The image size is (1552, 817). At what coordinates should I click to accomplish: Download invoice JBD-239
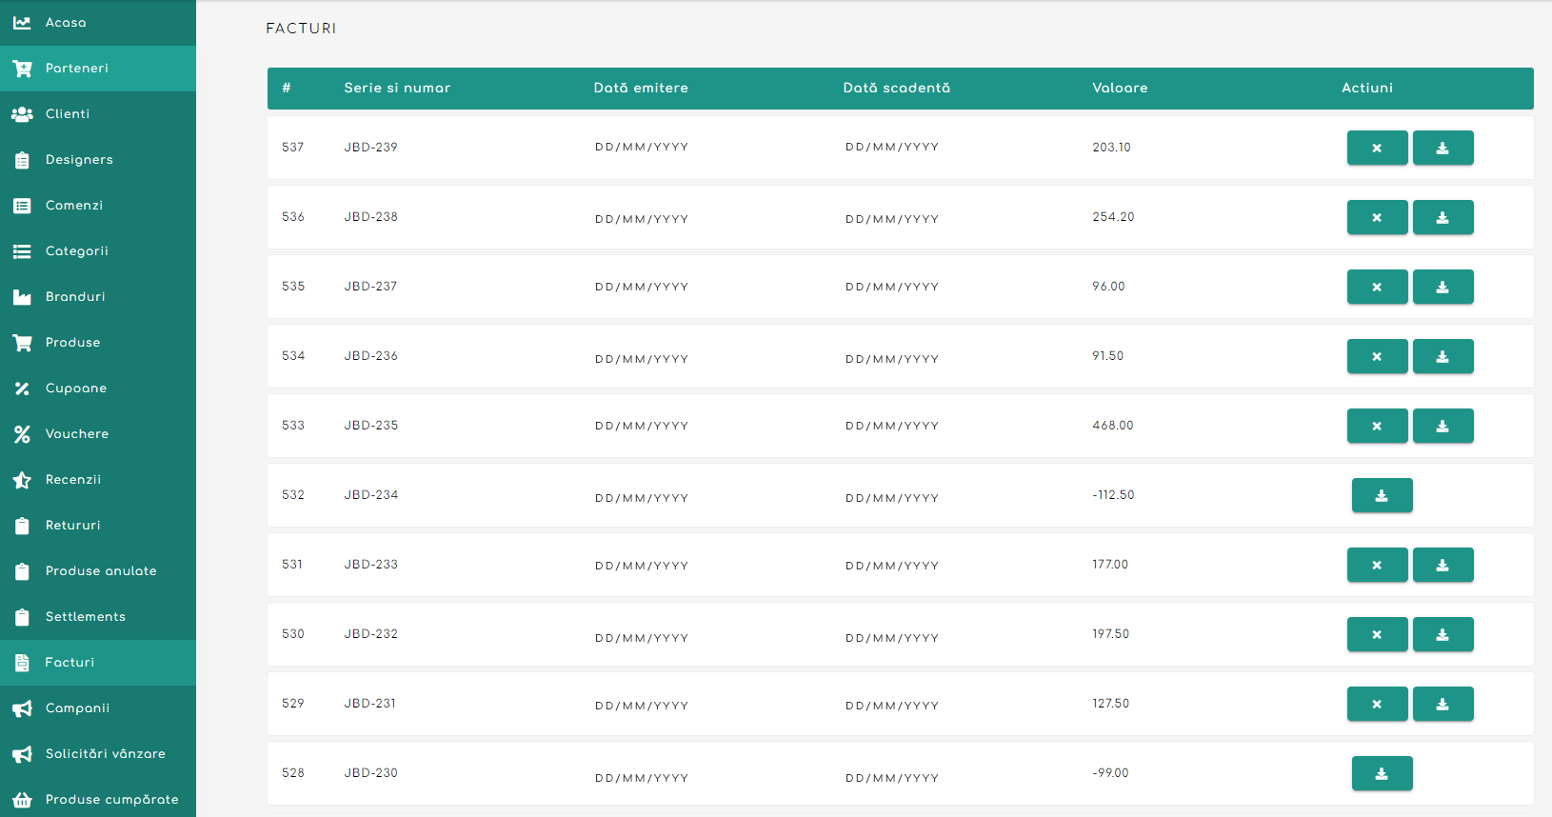coord(1443,148)
